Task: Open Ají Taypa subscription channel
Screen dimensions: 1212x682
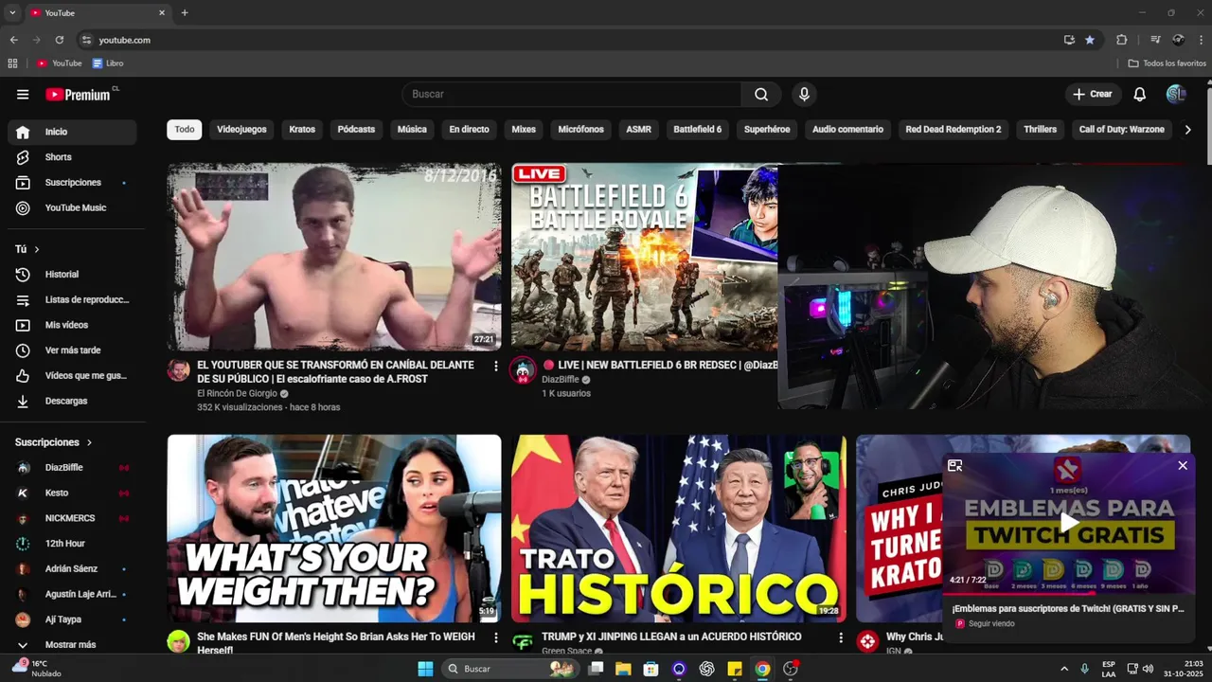Action: coord(72,619)
